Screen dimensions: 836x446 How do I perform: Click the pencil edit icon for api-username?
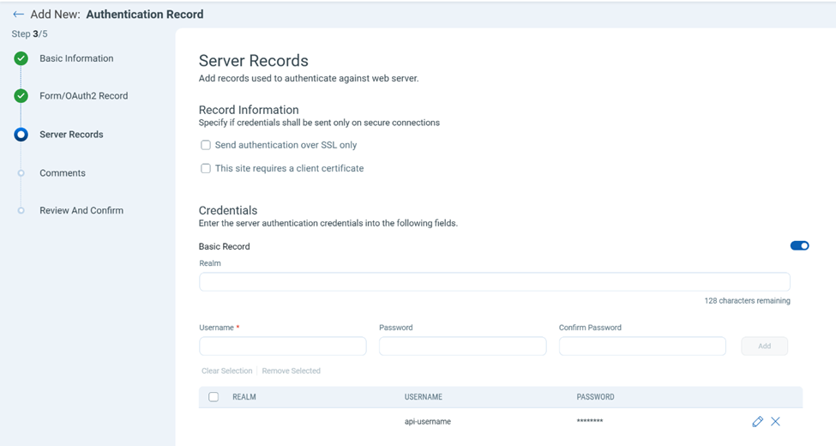pyautogui.click(x=758, y=421)
